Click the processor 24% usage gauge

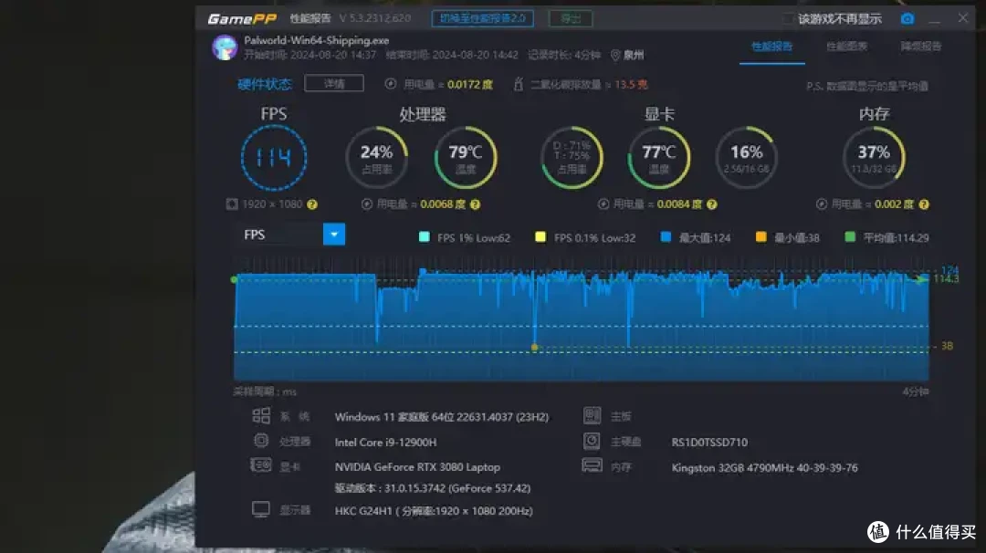tap(377, 157)
